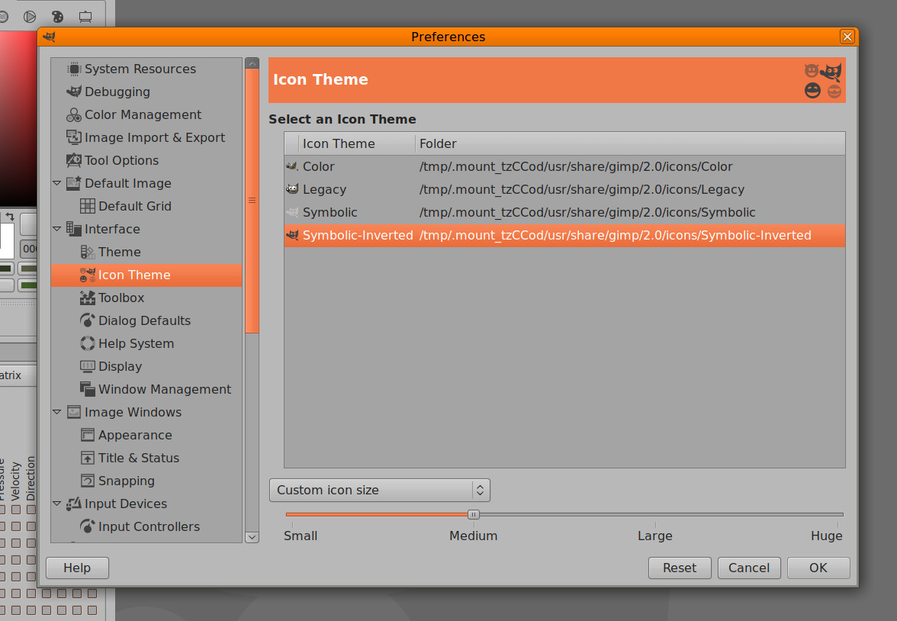This screenshot has height=621, width=897.
Task: Click the sidebar scrollbar up arrow
Action: 252,63
